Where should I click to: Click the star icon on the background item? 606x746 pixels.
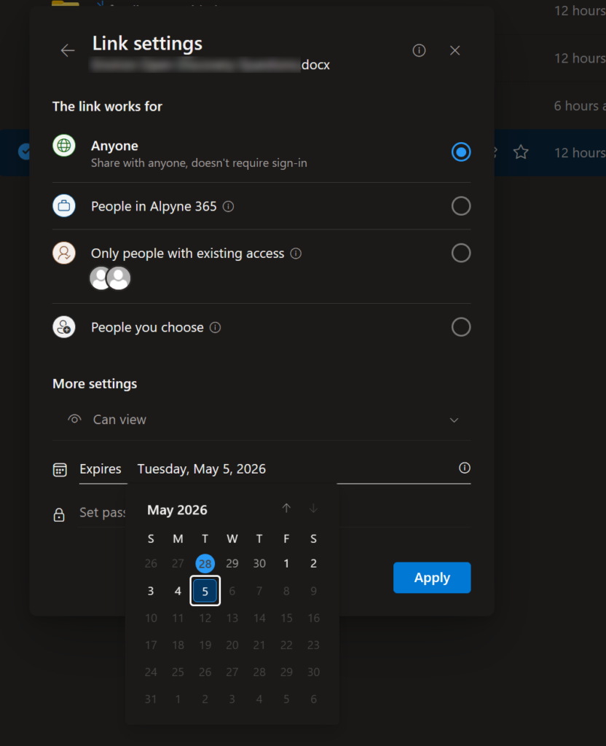point(522,152)
